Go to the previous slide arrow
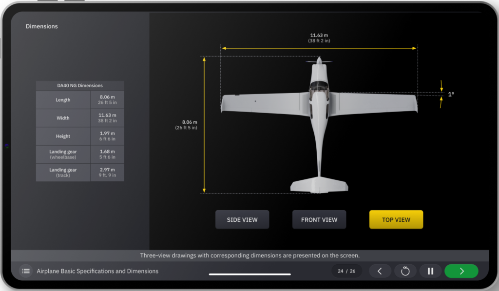The height and width of the screenshot is (291, 499). point(380,271)
